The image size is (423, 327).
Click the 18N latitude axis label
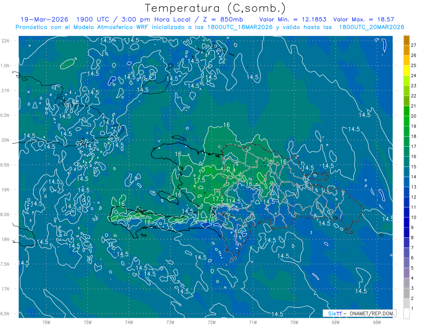tap(5, 239)
